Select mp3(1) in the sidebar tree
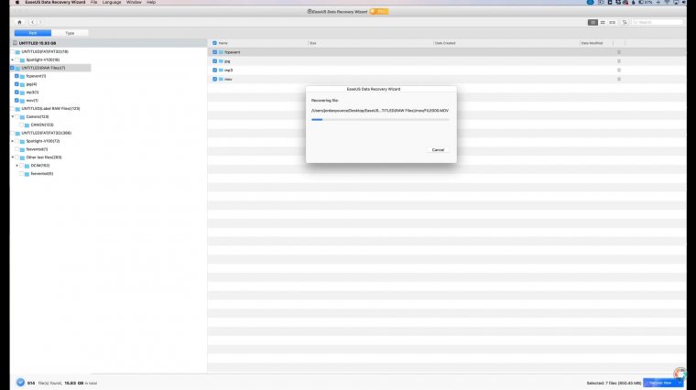Image resolution: width=696 pixels, height=390 pixels. [32, 92]
